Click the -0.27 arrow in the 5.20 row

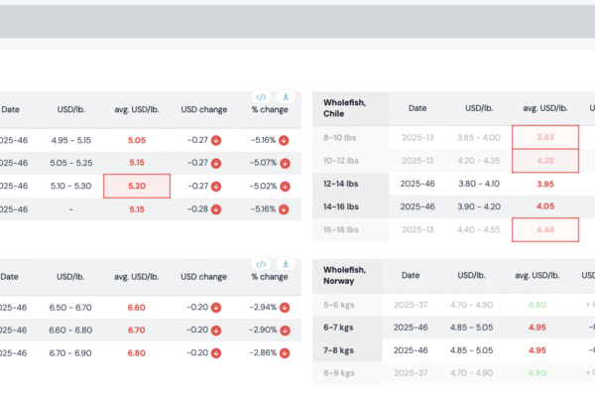click(x=216, y=187)
